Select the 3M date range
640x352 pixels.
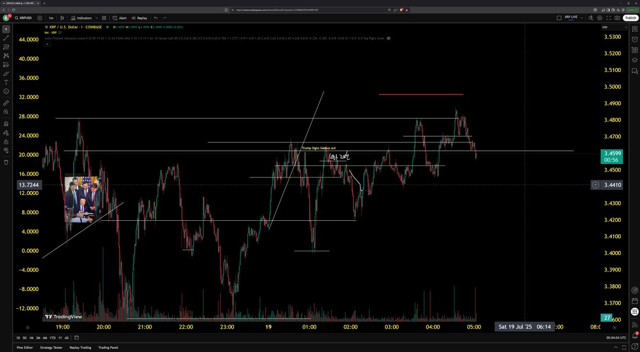click(x=38, y=338)
